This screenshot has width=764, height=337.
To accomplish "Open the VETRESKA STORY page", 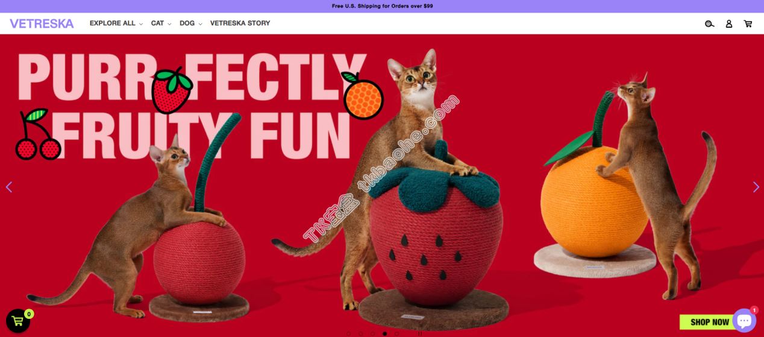I will pos(240,24).
